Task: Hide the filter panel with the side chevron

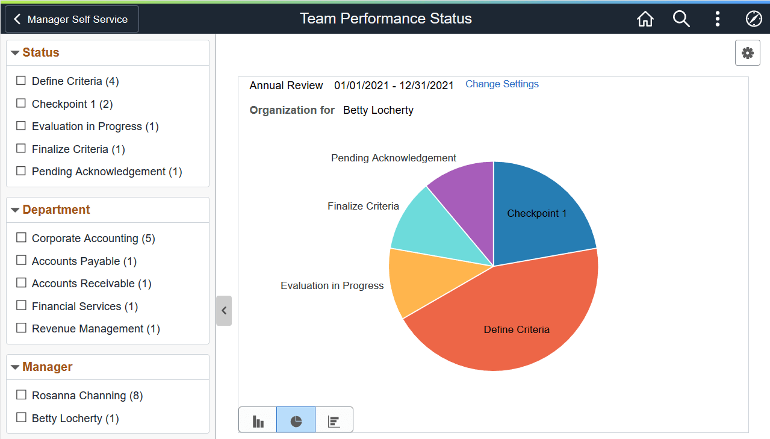Action: click(223, 311)
